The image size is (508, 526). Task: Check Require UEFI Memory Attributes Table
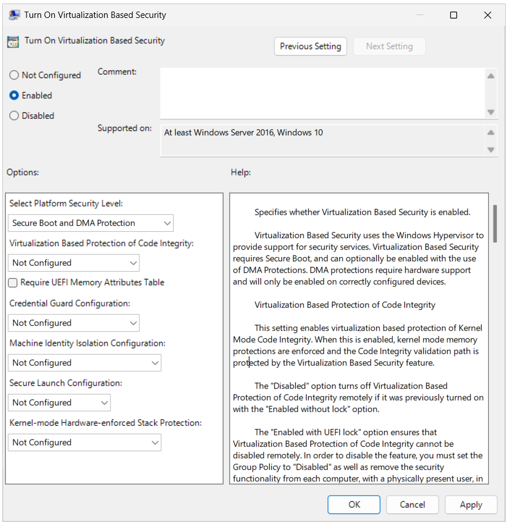(12, 283)
